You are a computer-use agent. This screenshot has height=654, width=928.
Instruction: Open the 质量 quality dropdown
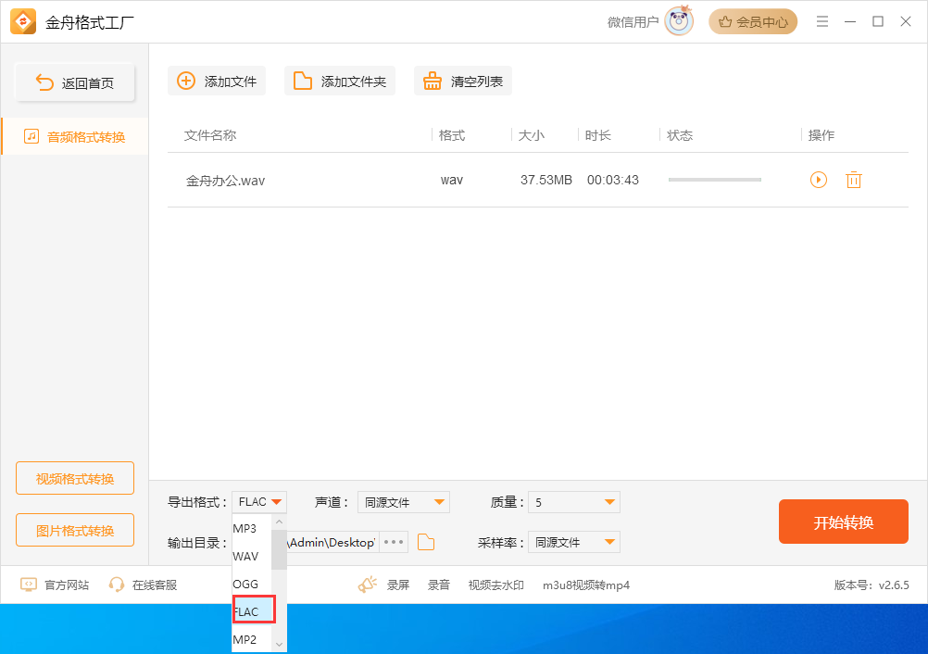(574, 502)
